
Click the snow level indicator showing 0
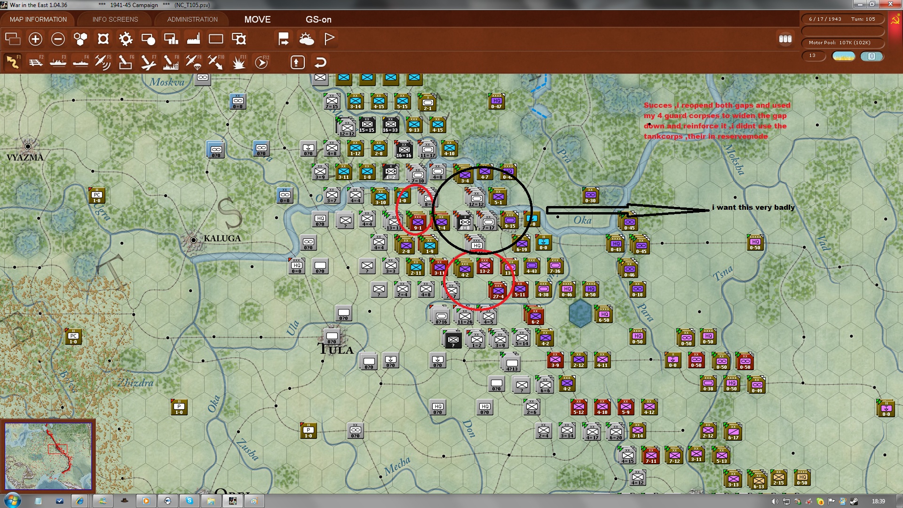point(871,56)
